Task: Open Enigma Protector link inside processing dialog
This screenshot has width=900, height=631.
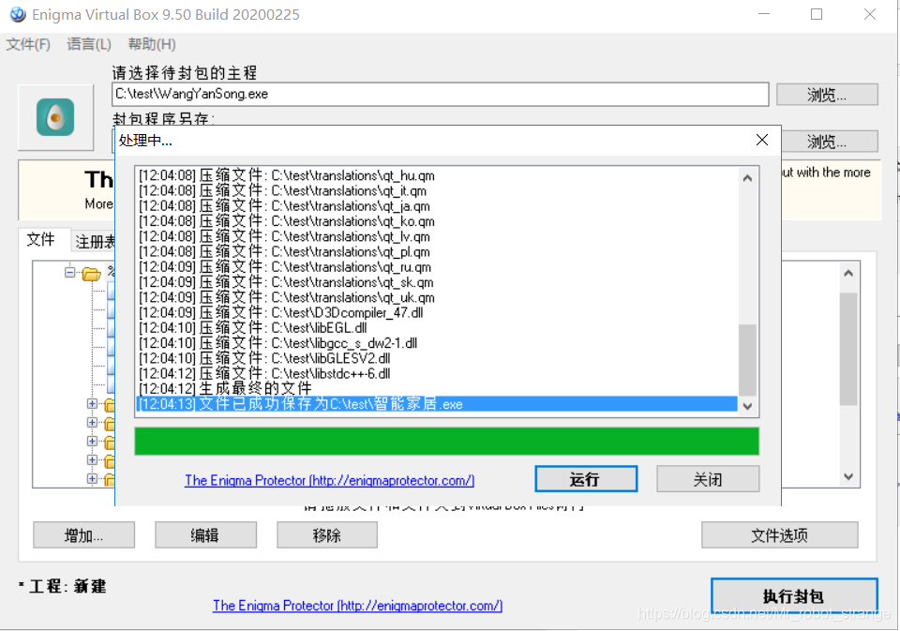Action: click(329, 481)
